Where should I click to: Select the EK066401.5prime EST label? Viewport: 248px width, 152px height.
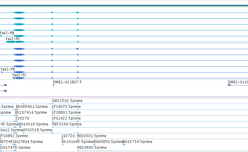pyautogui.click(x=32, y=107)
